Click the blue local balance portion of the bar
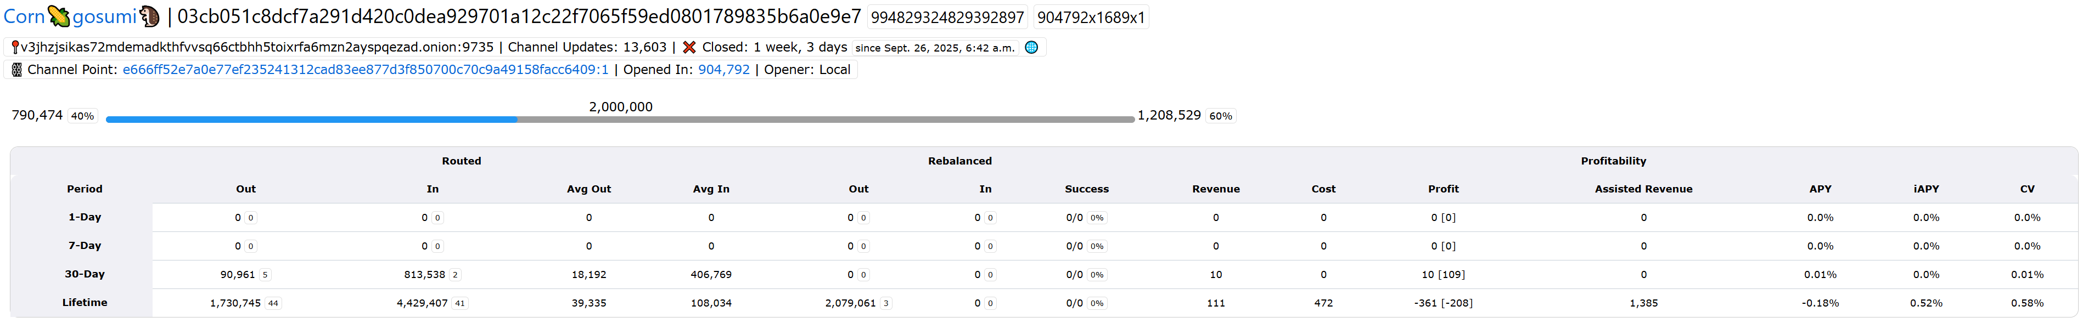Screen dimensions: 2088x323 pos(311,119)
